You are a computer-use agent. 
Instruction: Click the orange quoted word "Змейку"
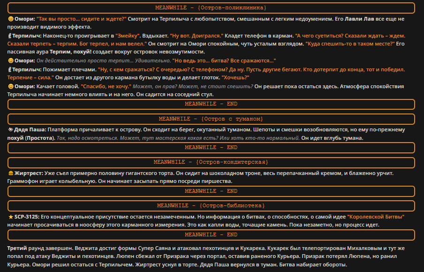coord(128,36)
